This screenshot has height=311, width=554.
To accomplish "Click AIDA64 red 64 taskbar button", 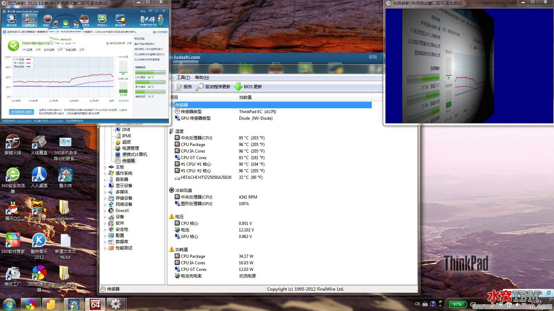I will pyautogui.click(x=95, y=304).
